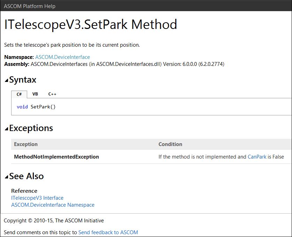
Task: Click the Syntax heading text
Action: [23, 80]
